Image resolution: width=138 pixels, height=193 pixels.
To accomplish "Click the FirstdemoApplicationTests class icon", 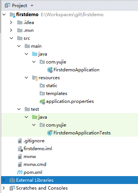I will (x=50, y=133).
